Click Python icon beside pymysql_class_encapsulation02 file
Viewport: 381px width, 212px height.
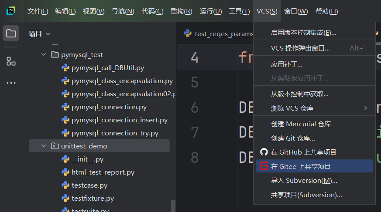pos(65,94)
